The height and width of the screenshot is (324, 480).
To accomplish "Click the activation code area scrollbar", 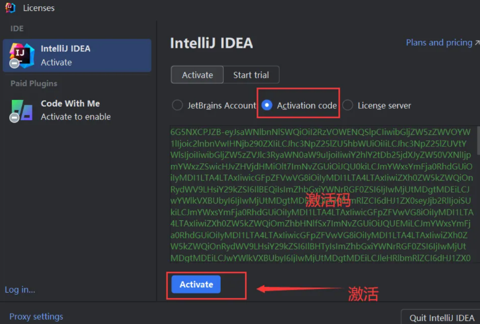I will 478,141.
